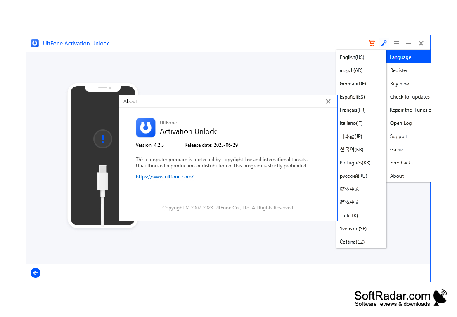Select Français(FR) language
The image size is (457, 317).
point(361,110)
